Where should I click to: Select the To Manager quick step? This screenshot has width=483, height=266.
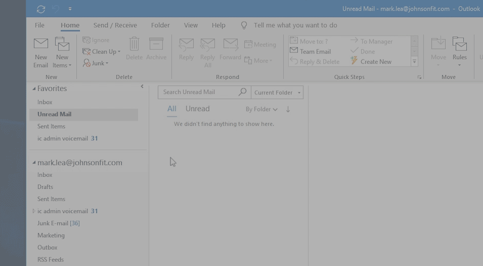(372, 41)
